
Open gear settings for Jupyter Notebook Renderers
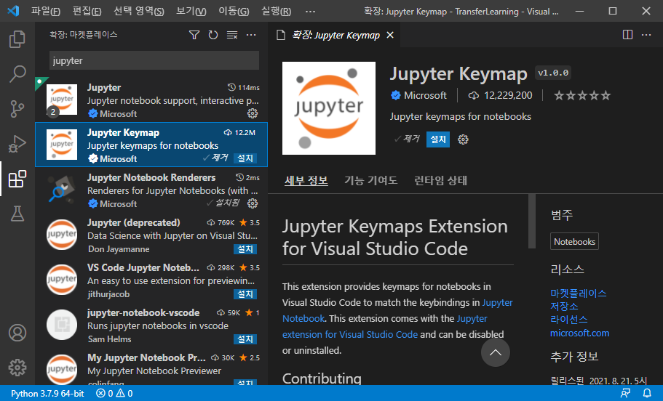[x=253, y=203]
